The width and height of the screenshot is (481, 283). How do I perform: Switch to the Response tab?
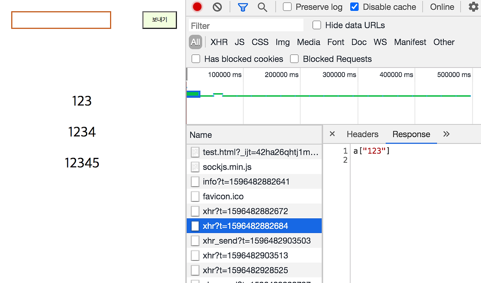point(411,134)
